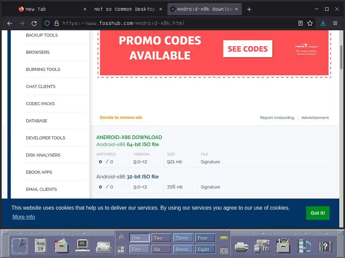The width and height of the screenshot is (345, 258).
Task: Click the page vertical scrollbar thumb
Action: coord(341,57)
